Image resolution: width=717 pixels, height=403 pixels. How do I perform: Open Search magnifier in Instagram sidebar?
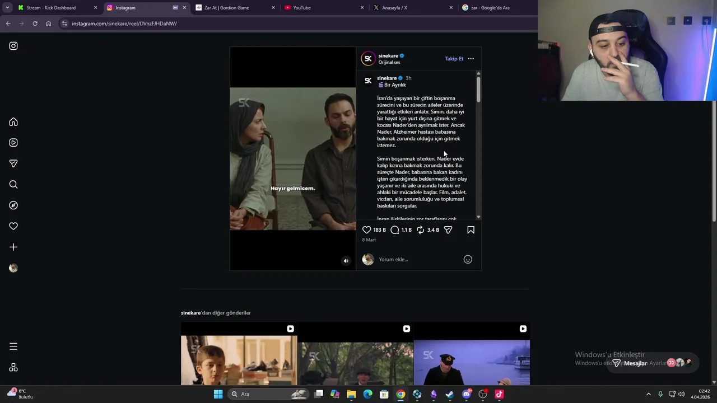[13, 184]
